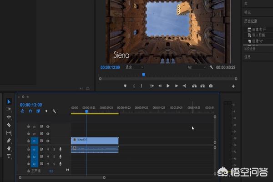Select the Pen tool
This screenshot has width=273, height=182.
click(9, 141)
